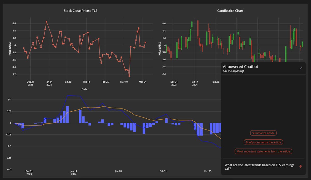Choose the 'Summarize article' suggestion

click(x=263, y=133)
